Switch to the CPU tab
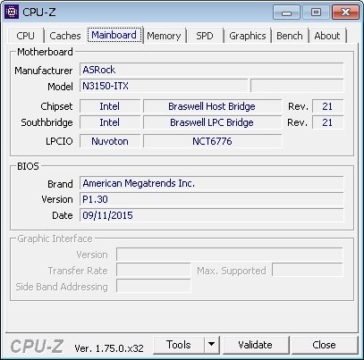The image size is (364, 360). [26, 36]
